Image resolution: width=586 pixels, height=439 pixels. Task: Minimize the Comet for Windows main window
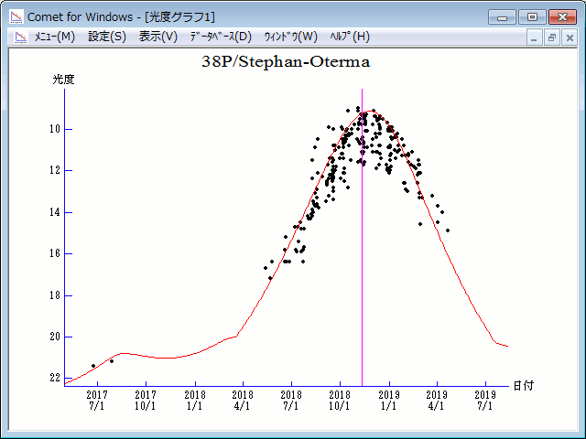pos(502,16)
